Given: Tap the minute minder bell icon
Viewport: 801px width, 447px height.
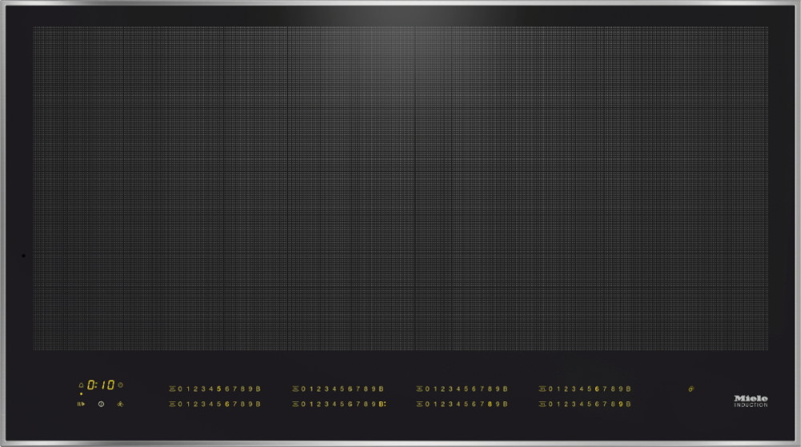Looking at the screenshot, I should click(81, 385).
